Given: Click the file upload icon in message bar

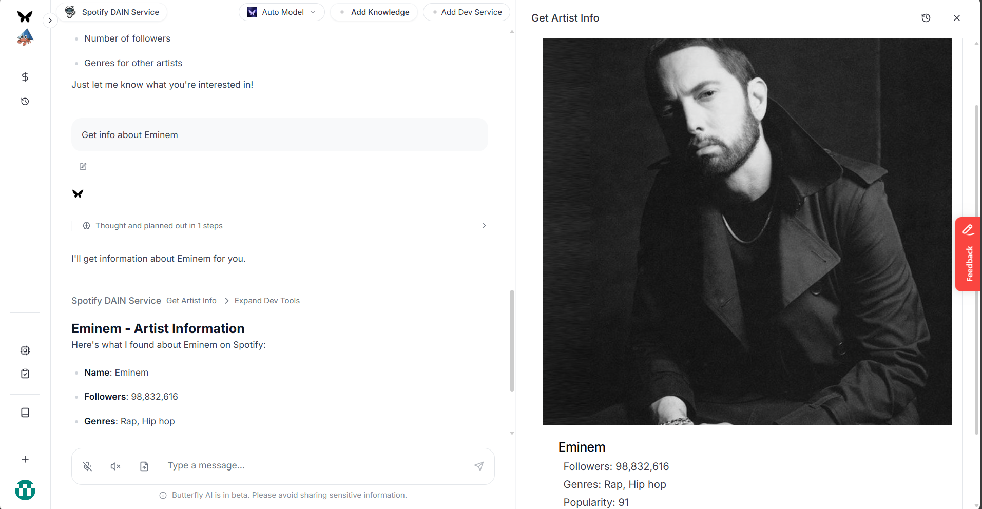Looking at the screenshot, I should click(x=144, y=466).
